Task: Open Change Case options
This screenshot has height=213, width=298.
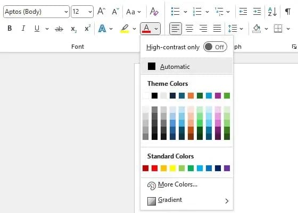Action: click(x=130, y=12)
